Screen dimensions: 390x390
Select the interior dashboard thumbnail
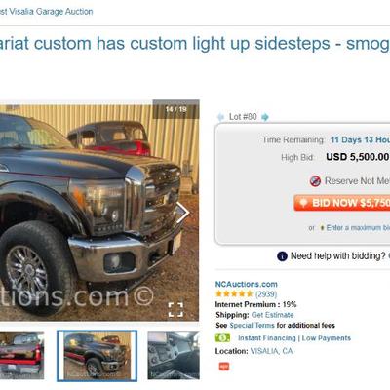pos(174,356)
